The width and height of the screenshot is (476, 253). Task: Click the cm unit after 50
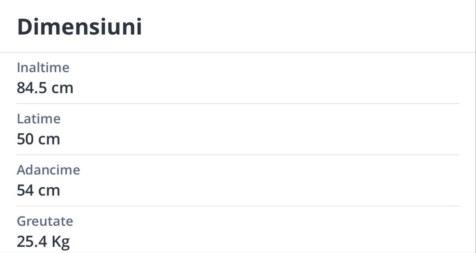[49, 139]
